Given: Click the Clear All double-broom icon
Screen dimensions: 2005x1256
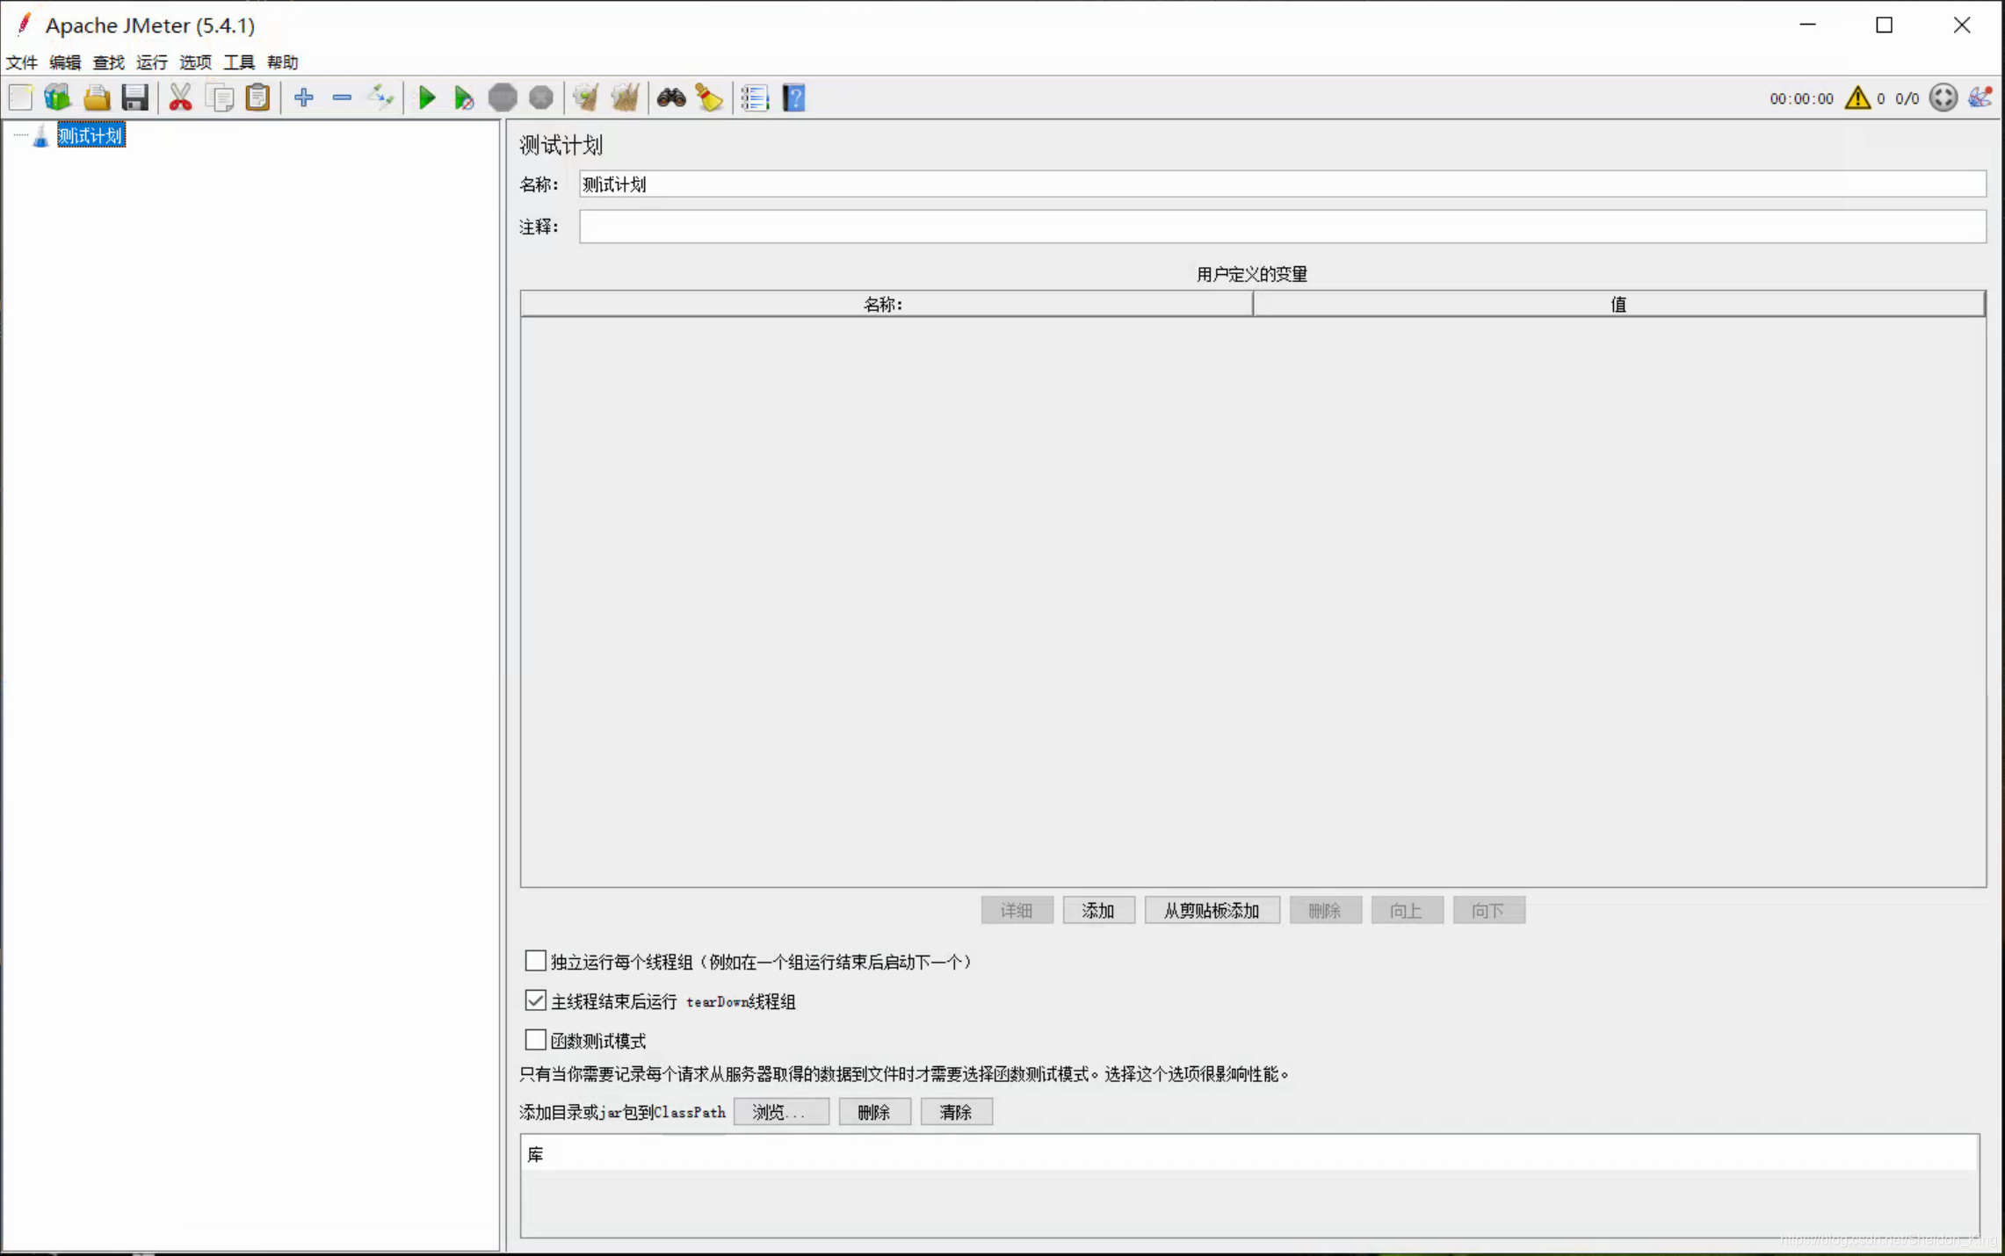Looking at the screenshot, I should tap(625, 97).
